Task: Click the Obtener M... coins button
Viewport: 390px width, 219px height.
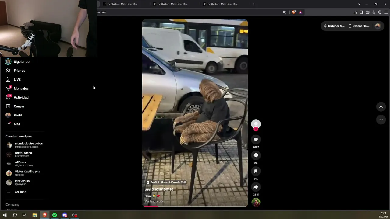Action: point(334,26)
